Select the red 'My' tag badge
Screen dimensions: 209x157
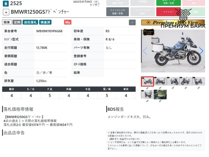68,23
